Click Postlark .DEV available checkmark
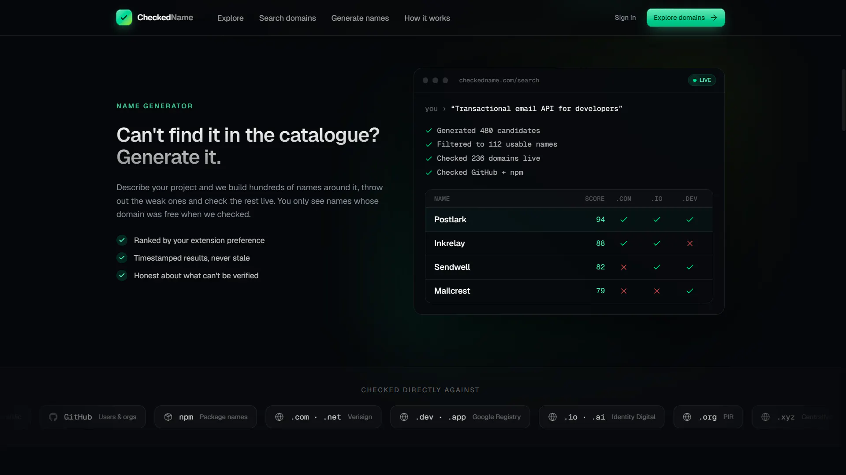 click(x=689, y=219)
